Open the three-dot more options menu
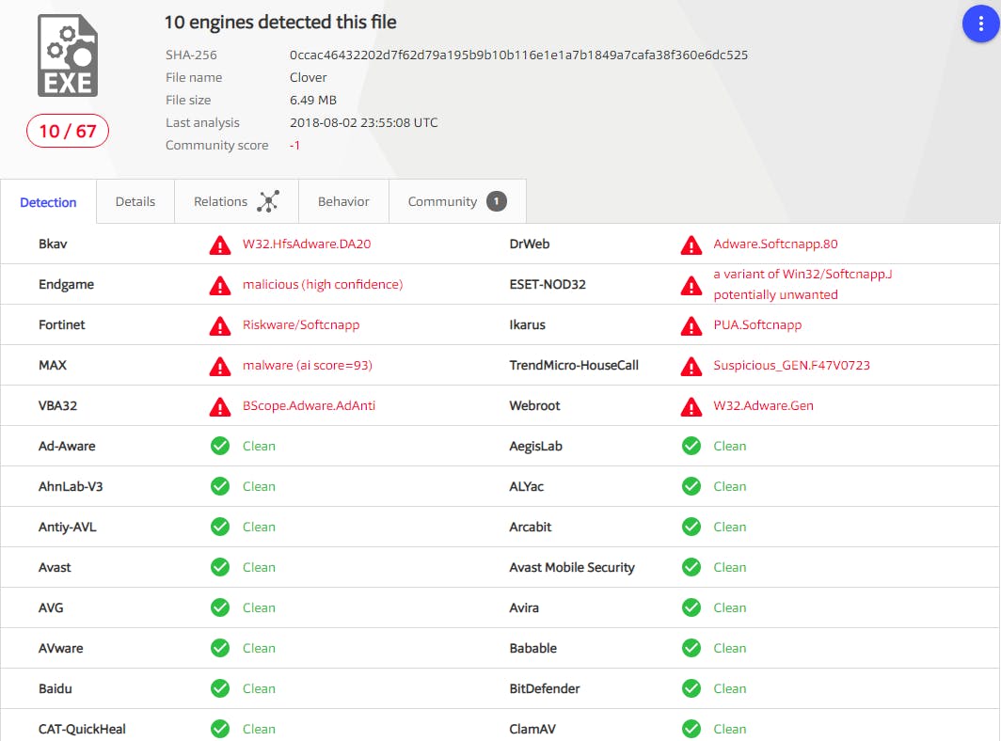This screenshot has height=741, width=1001. 980,24
